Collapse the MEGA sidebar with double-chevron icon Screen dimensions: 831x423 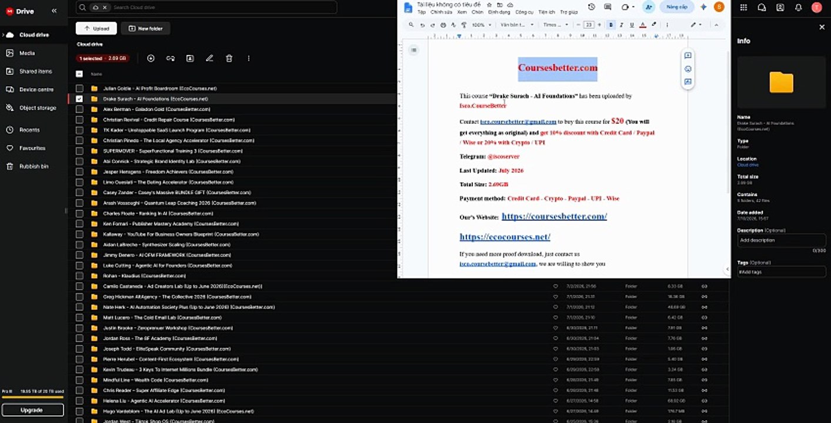55,11
